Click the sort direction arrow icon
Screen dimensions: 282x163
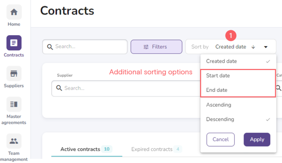tap(253, 47)
